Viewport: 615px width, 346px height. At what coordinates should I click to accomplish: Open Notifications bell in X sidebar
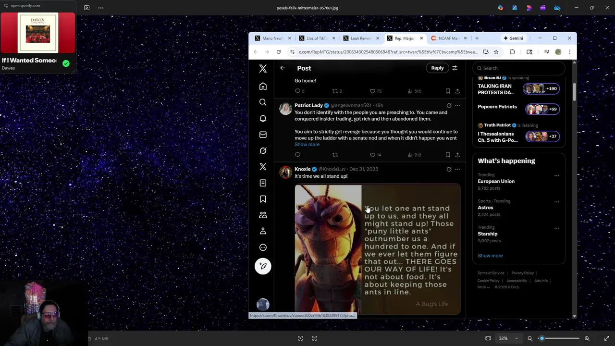[x=263, y=119]
